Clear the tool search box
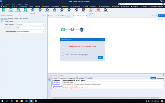The height and width of the screenshot is (103, 165). pos(163,4)
